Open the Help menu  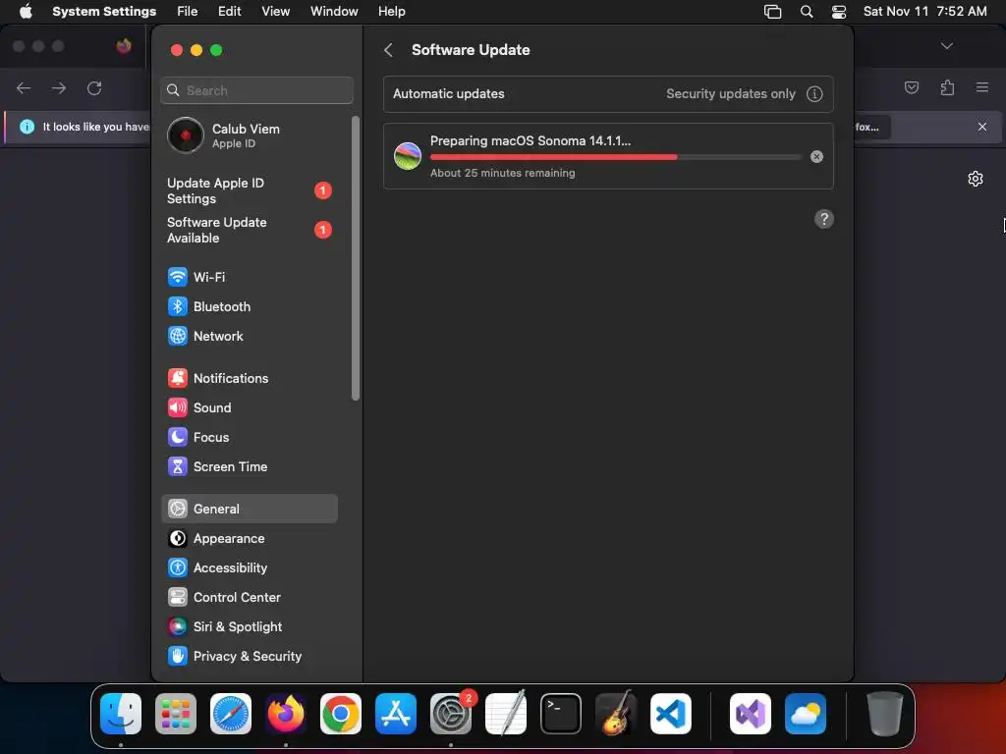pyautogui.click(x=391, y=12)
